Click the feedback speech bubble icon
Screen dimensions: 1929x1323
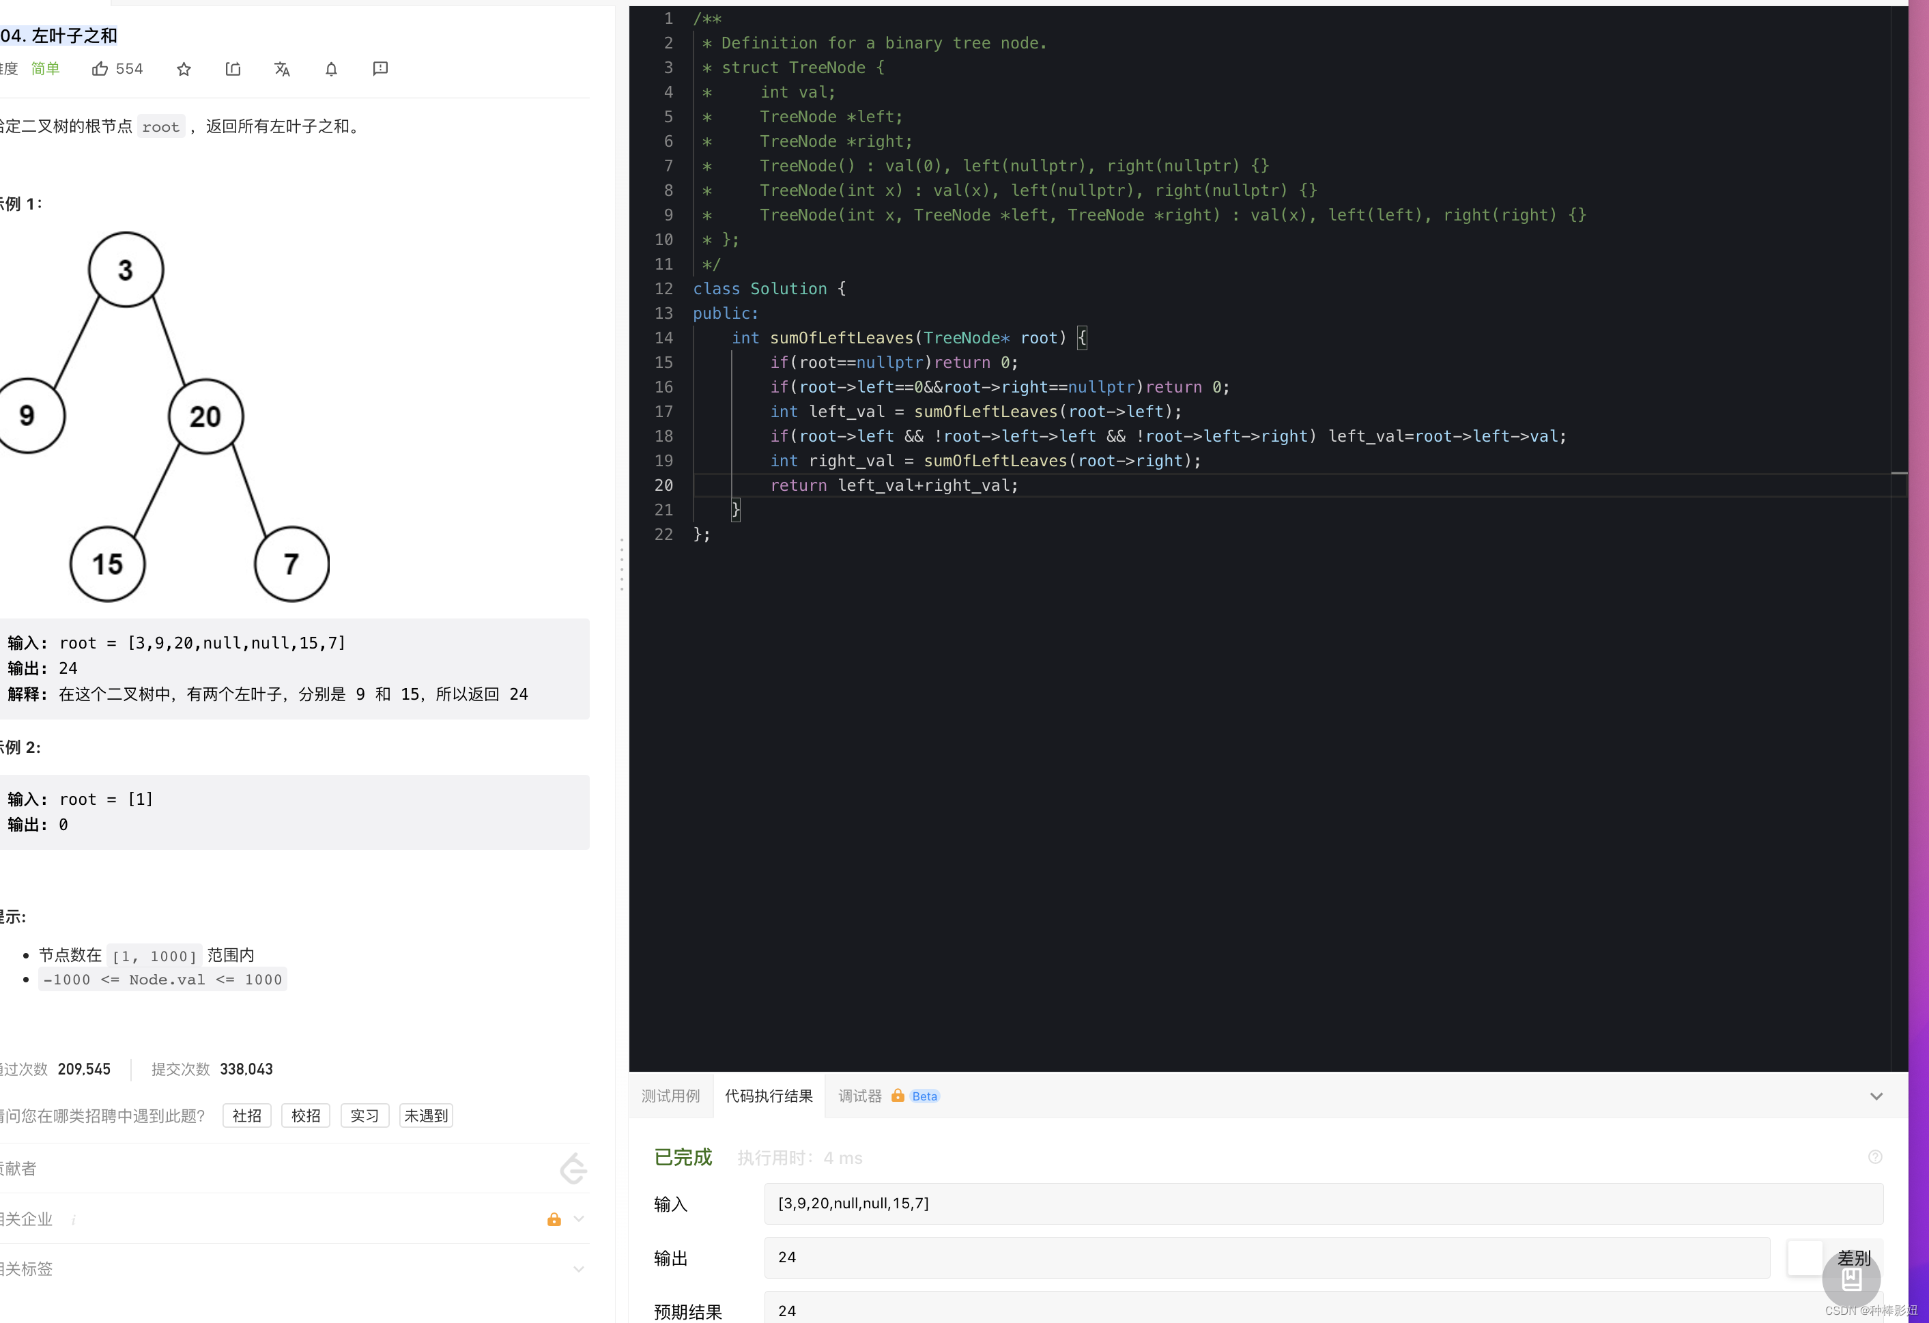[380, 69]
